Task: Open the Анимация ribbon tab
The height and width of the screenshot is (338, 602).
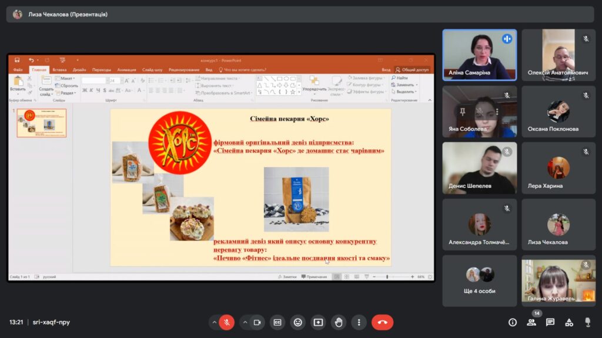Action: (127, 70)
